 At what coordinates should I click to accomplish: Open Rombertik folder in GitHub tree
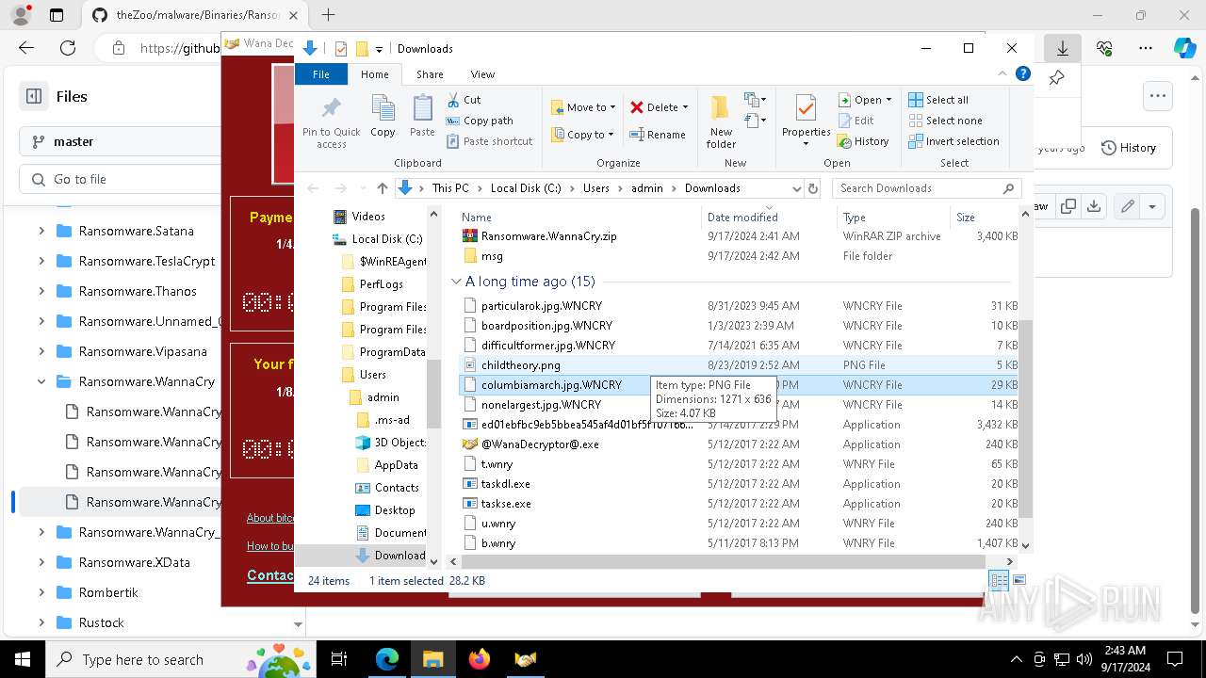[x=109, y=592]
